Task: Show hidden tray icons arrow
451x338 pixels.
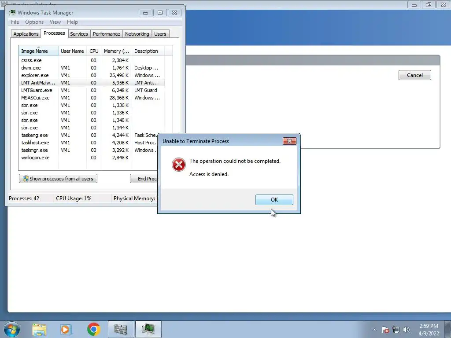Action: (x=374, y=330)
